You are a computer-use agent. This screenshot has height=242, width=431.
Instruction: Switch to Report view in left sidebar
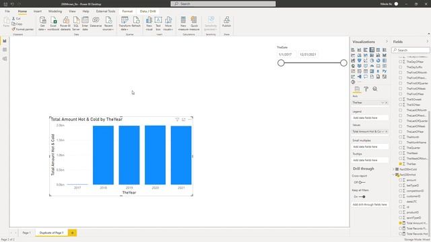coord(5,41)
